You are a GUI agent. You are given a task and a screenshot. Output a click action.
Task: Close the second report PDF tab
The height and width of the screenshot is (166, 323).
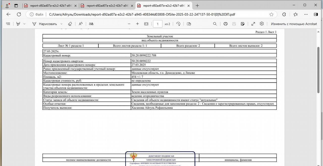132,6
